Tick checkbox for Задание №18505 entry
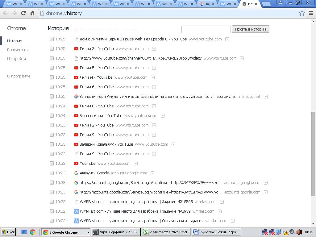The height and width of the screenshot is (237, 316). point(52,202)
